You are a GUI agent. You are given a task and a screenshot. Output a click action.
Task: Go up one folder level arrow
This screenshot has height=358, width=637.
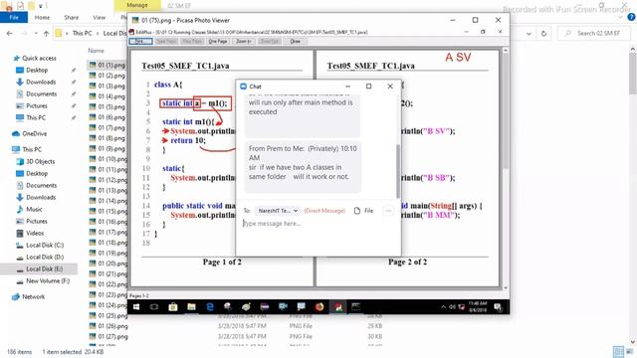point(46,33)
